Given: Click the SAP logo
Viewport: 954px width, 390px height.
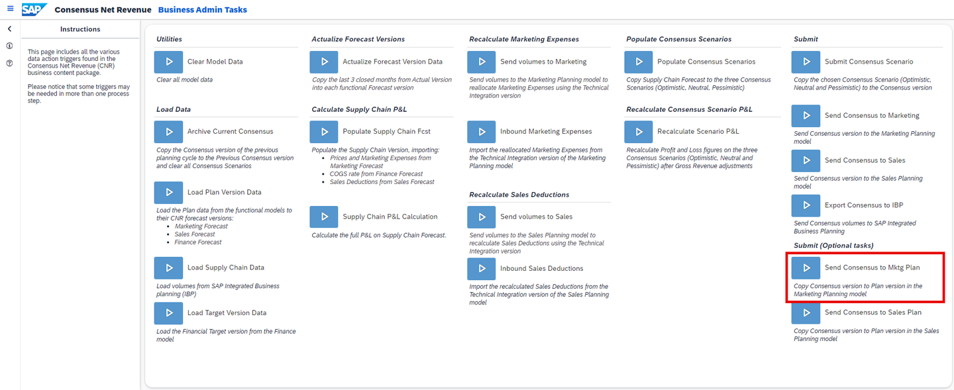Looking at the screenshot, I should [34, 9].
